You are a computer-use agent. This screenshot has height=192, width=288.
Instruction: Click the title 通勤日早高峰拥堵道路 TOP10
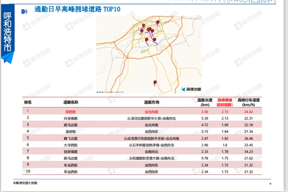pos(77,9)
